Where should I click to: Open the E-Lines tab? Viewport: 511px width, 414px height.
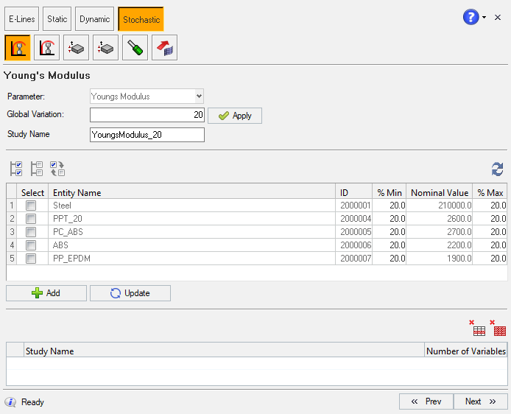click(x=22, y=18)
